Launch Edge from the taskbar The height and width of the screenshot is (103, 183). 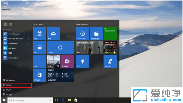(63, 100)
